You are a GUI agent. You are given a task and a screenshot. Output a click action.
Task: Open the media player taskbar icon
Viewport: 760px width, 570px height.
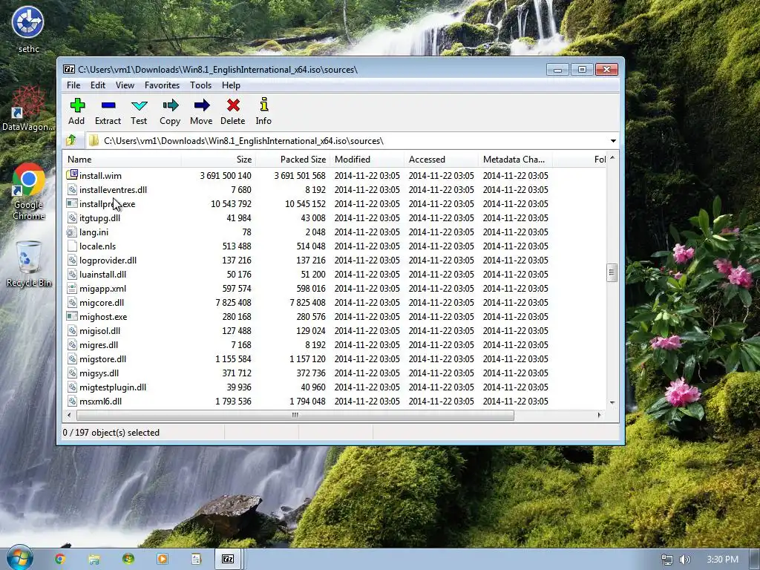(x=163, y=559)
